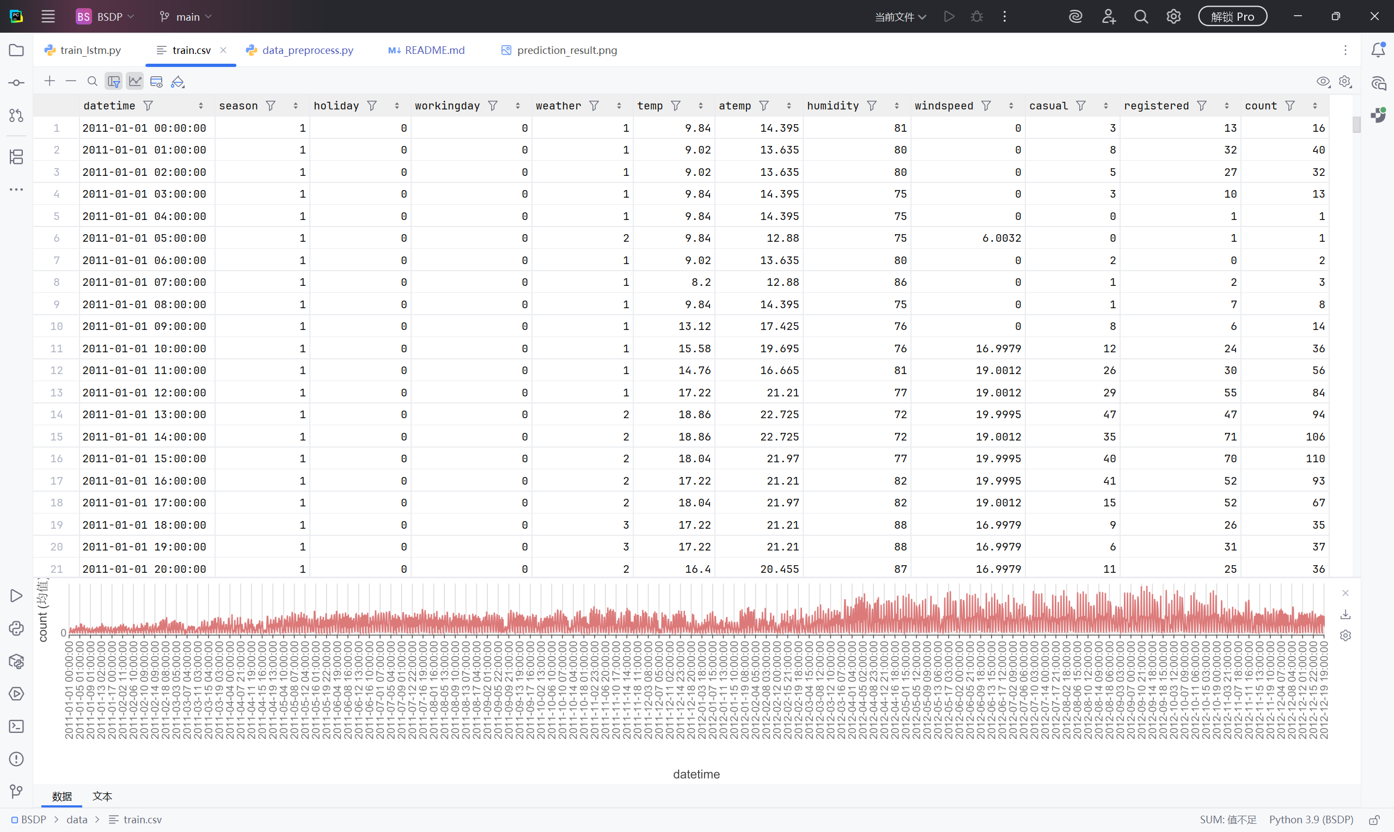Toggle the table view eye icon
This screenshot has height=832, width=1394.
coord(1323,82)
